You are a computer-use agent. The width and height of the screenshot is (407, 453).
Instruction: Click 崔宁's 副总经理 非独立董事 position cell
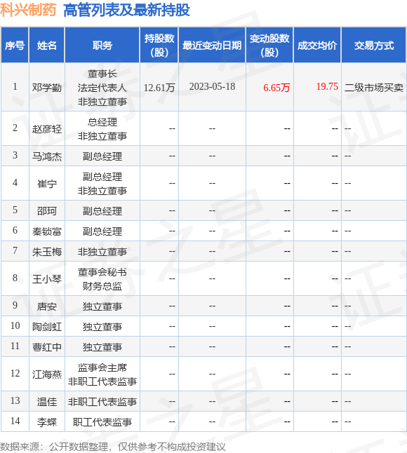pos(102,184)
